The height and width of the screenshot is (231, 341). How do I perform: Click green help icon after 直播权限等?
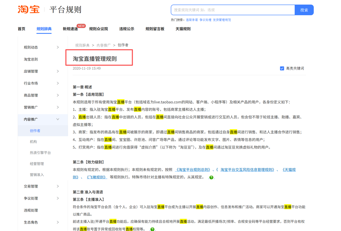coord(152,229)
